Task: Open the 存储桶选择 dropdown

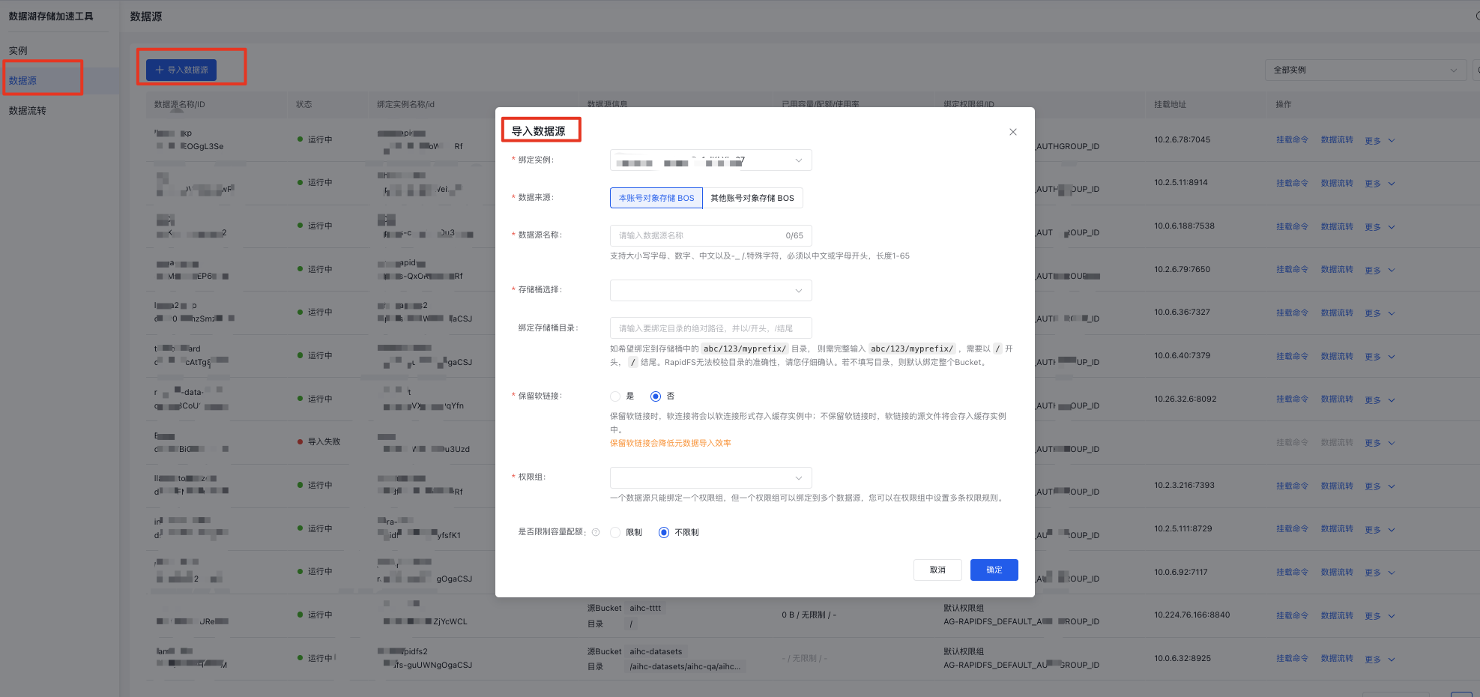Action: 710,290
